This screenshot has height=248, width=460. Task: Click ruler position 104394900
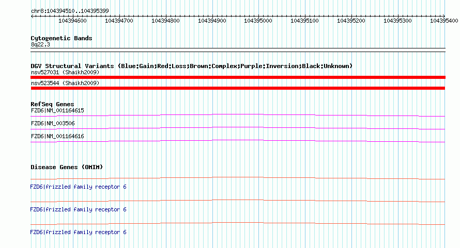click(212, 21)
